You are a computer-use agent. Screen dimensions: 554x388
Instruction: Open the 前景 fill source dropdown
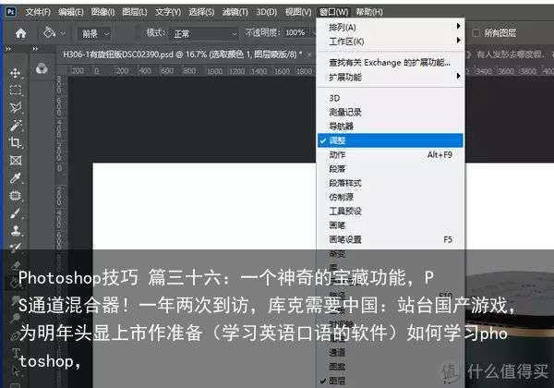94,34
